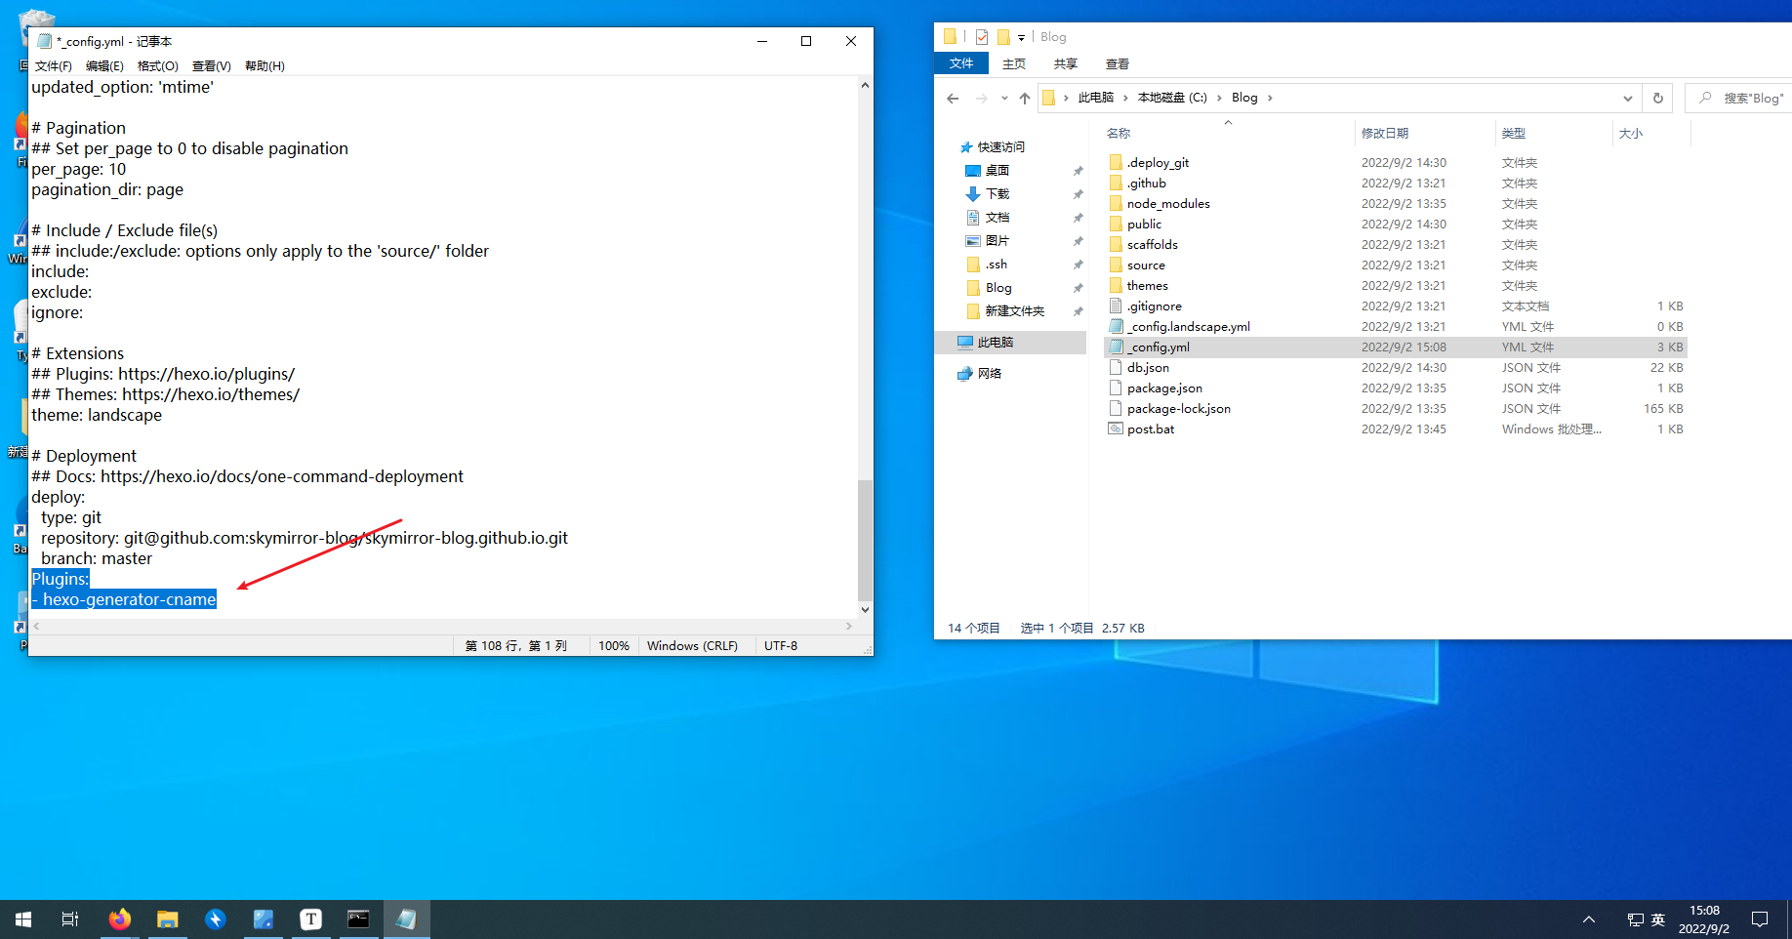This screenshot has width=1792, height=939.
Task: Click the refresh button beside address bar
Action: (1657, 98)
